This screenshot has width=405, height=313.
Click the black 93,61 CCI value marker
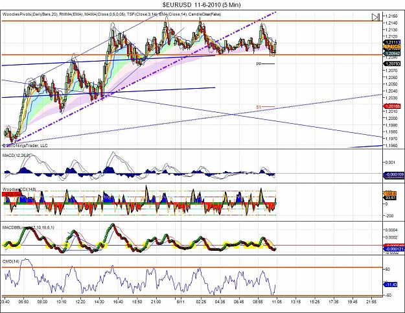point(391,198)
